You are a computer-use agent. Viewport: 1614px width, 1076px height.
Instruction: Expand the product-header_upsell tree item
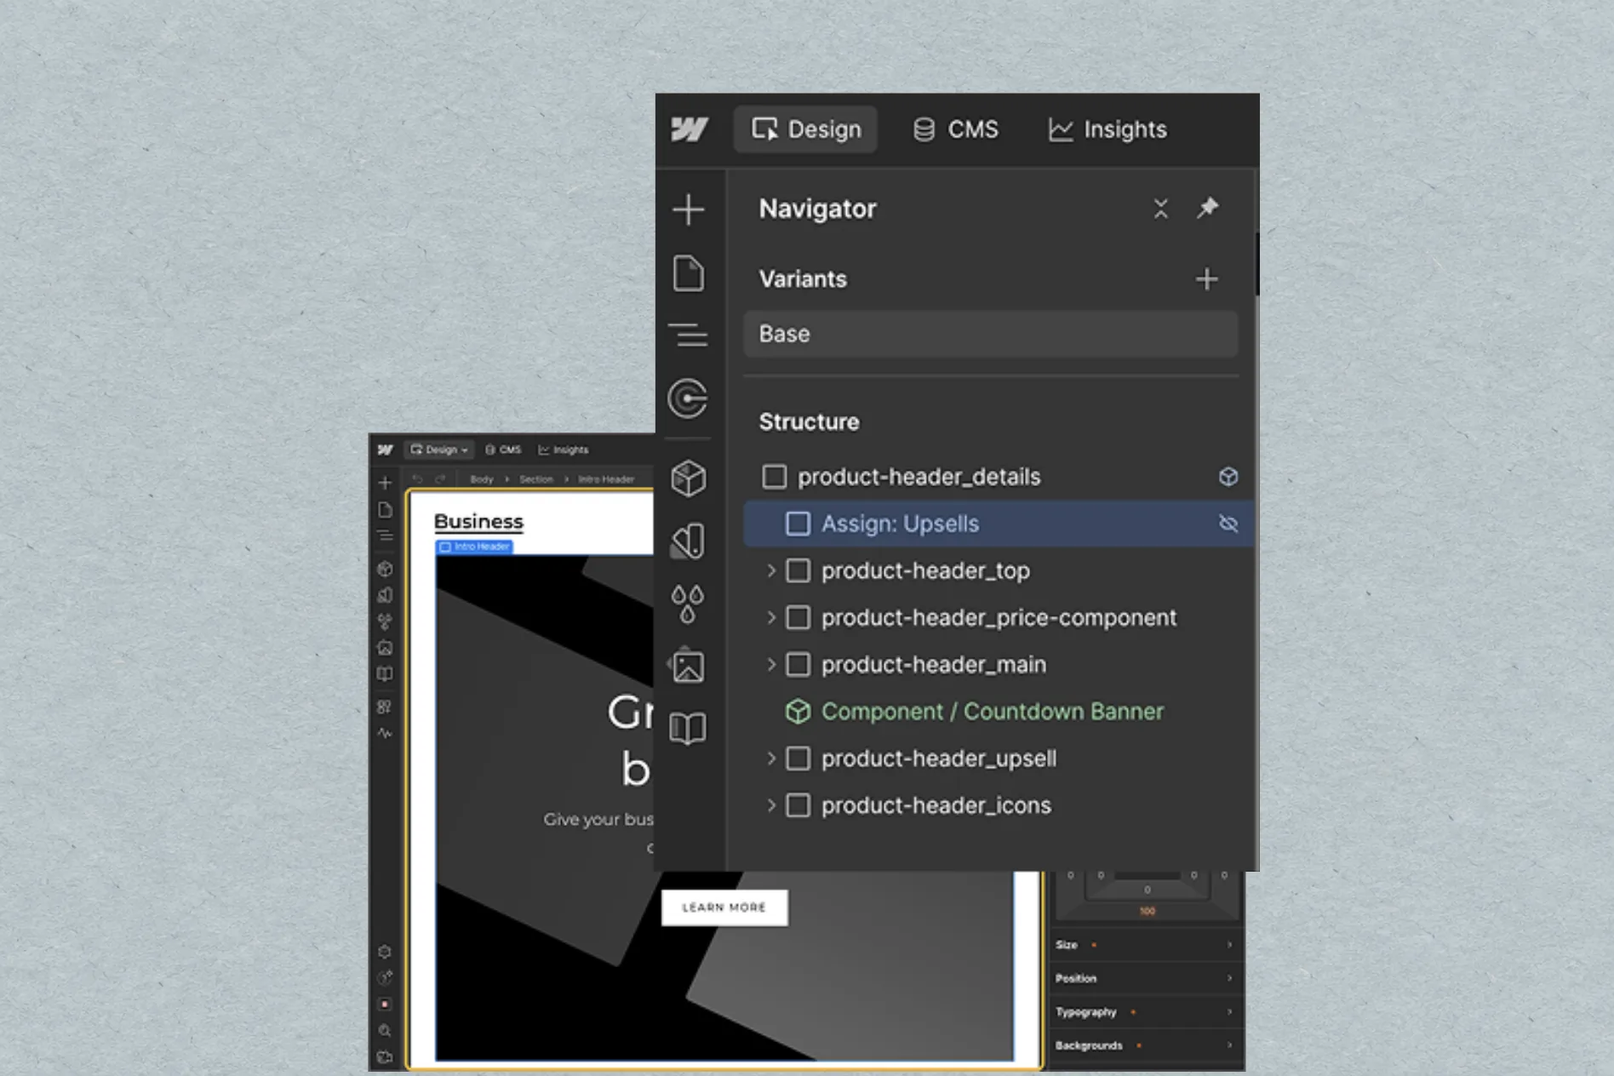771,758
